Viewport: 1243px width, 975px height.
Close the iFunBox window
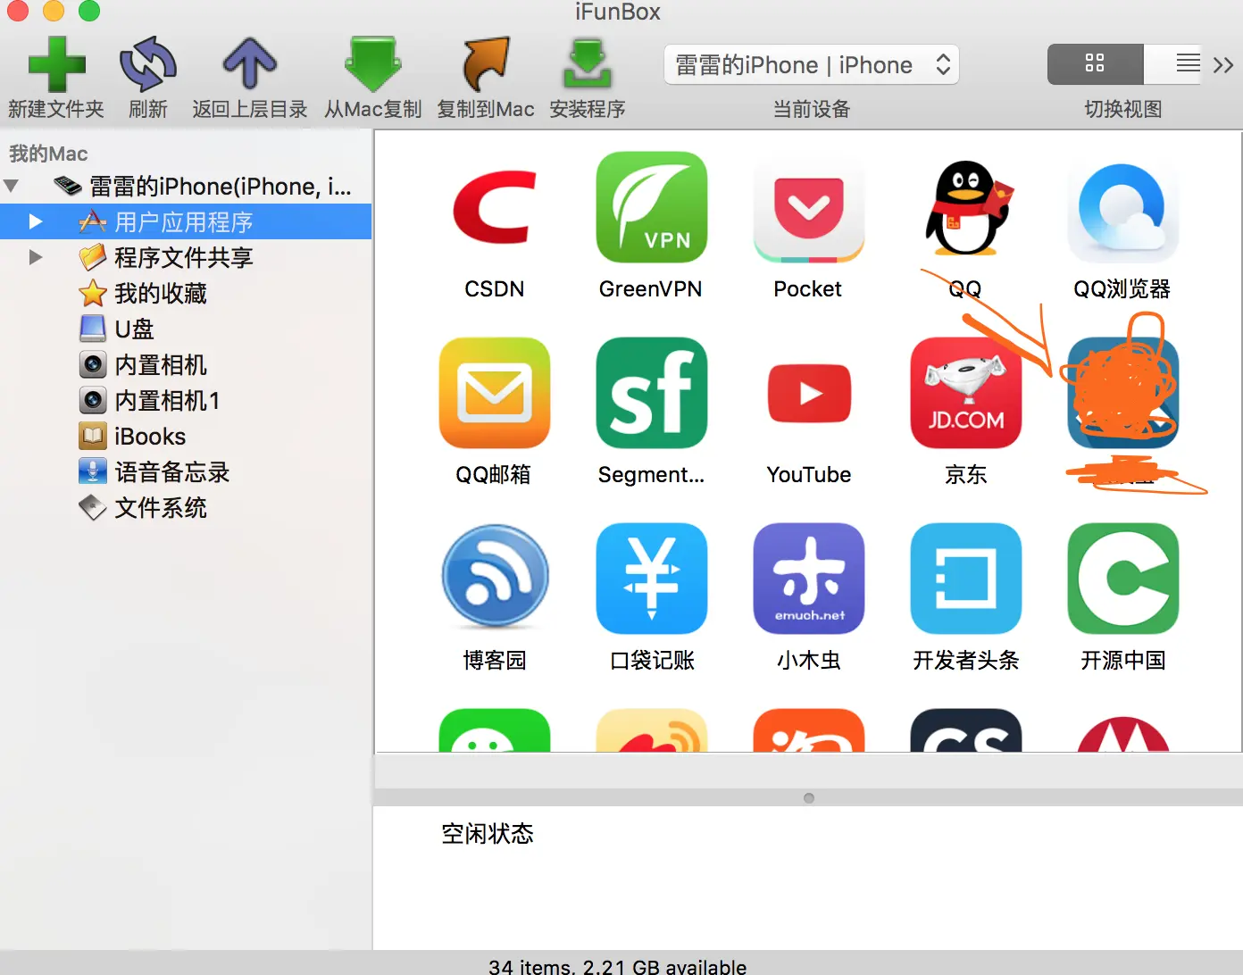tap(18, 11)
